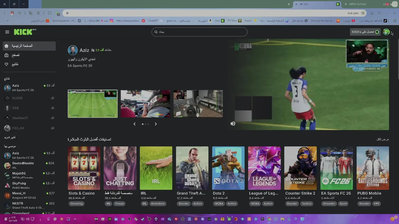Image resolution: width=399 pixels, height=224 pixels.
Task: Click the Casual tag
Action: tap(119, 203)
